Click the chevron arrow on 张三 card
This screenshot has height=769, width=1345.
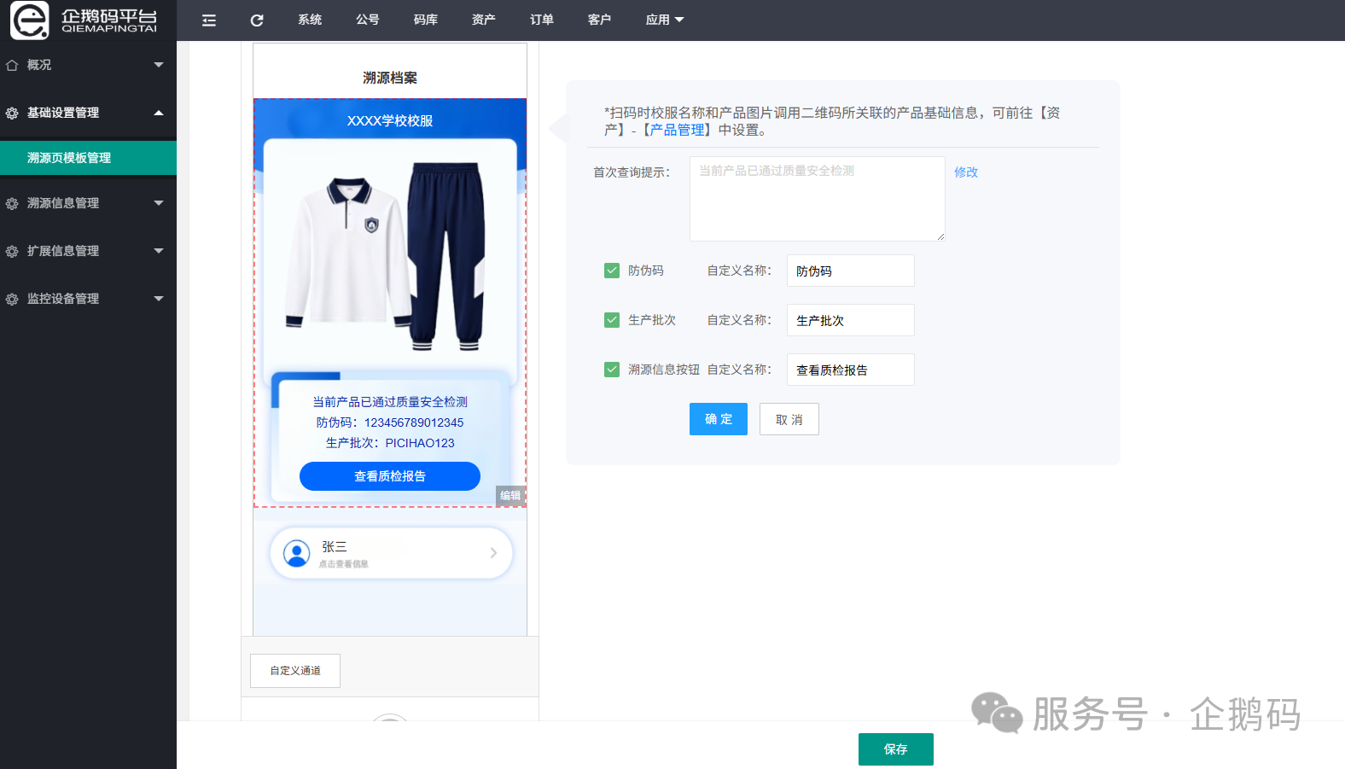coord(493,553)
